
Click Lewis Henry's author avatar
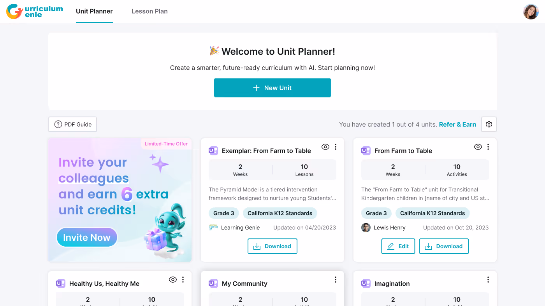point(366,228)
